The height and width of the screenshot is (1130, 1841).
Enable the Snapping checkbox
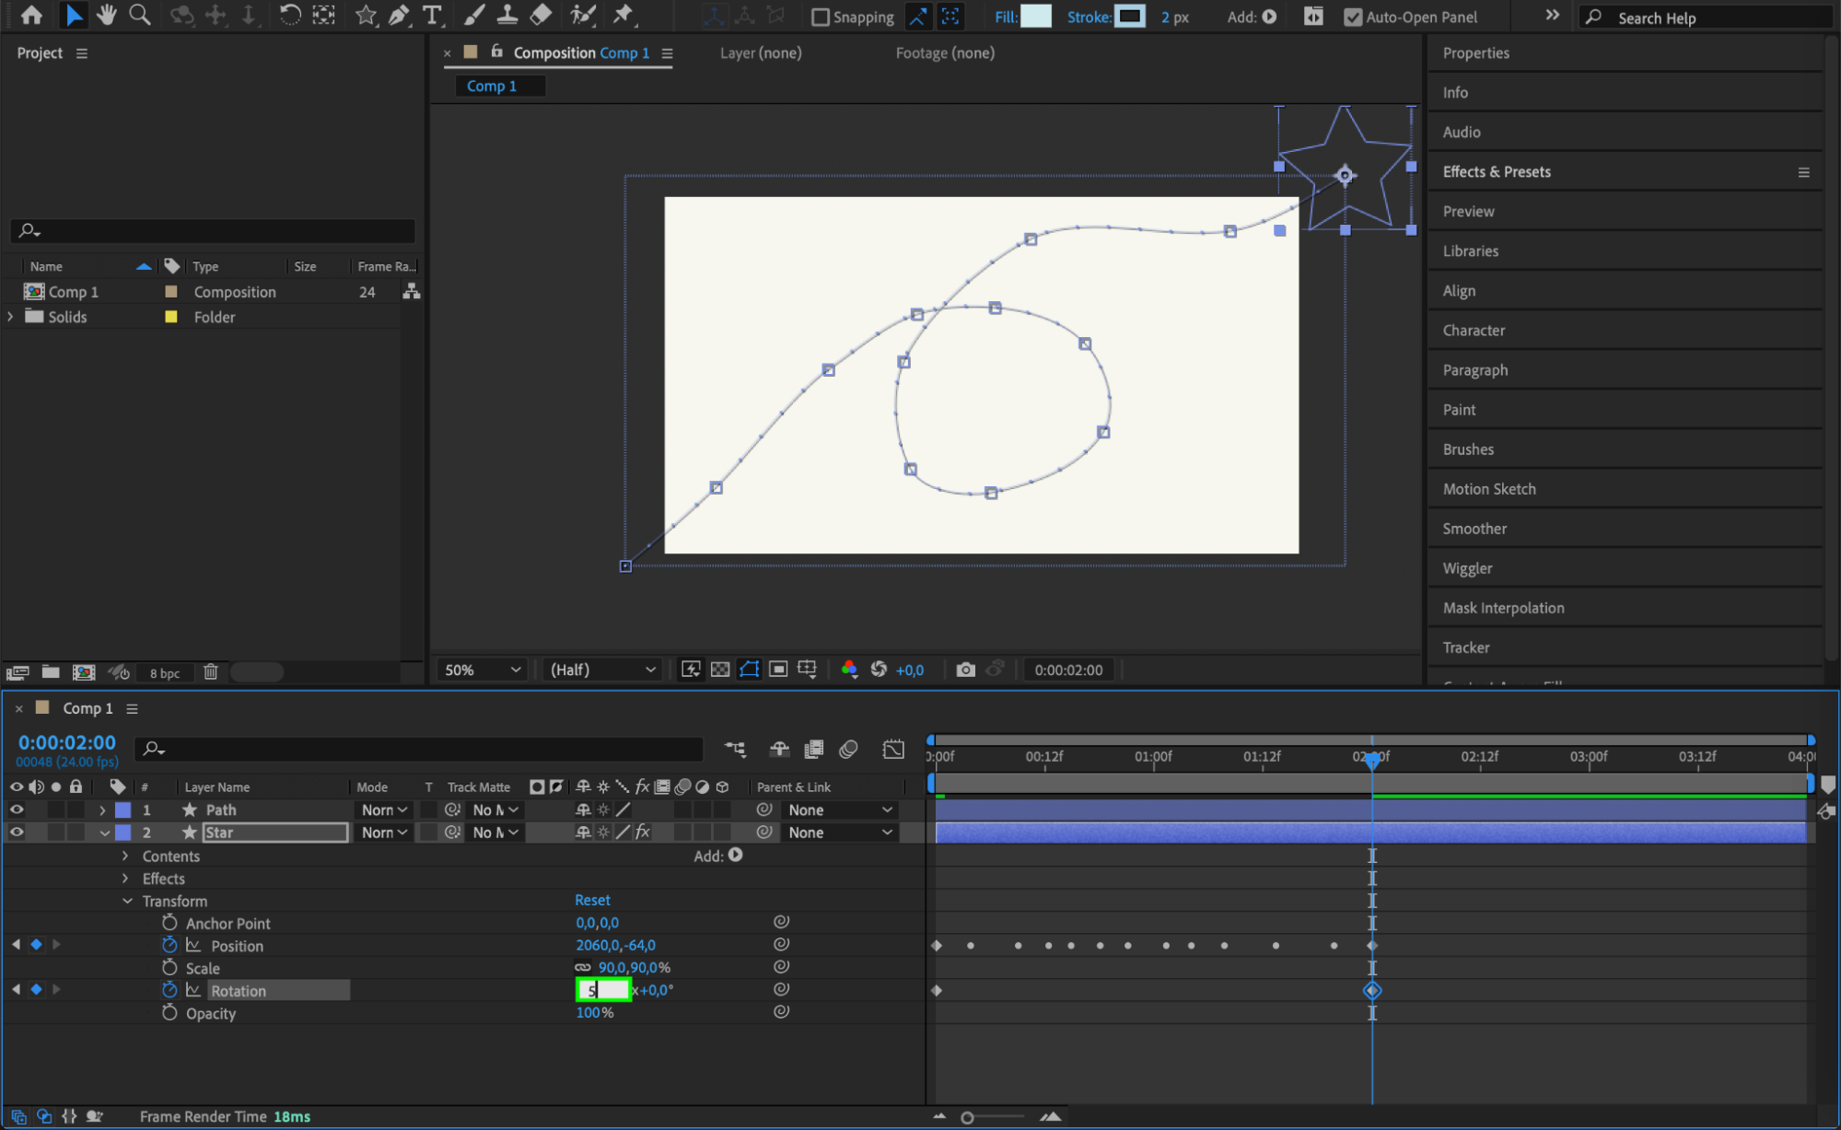(821, 17)
